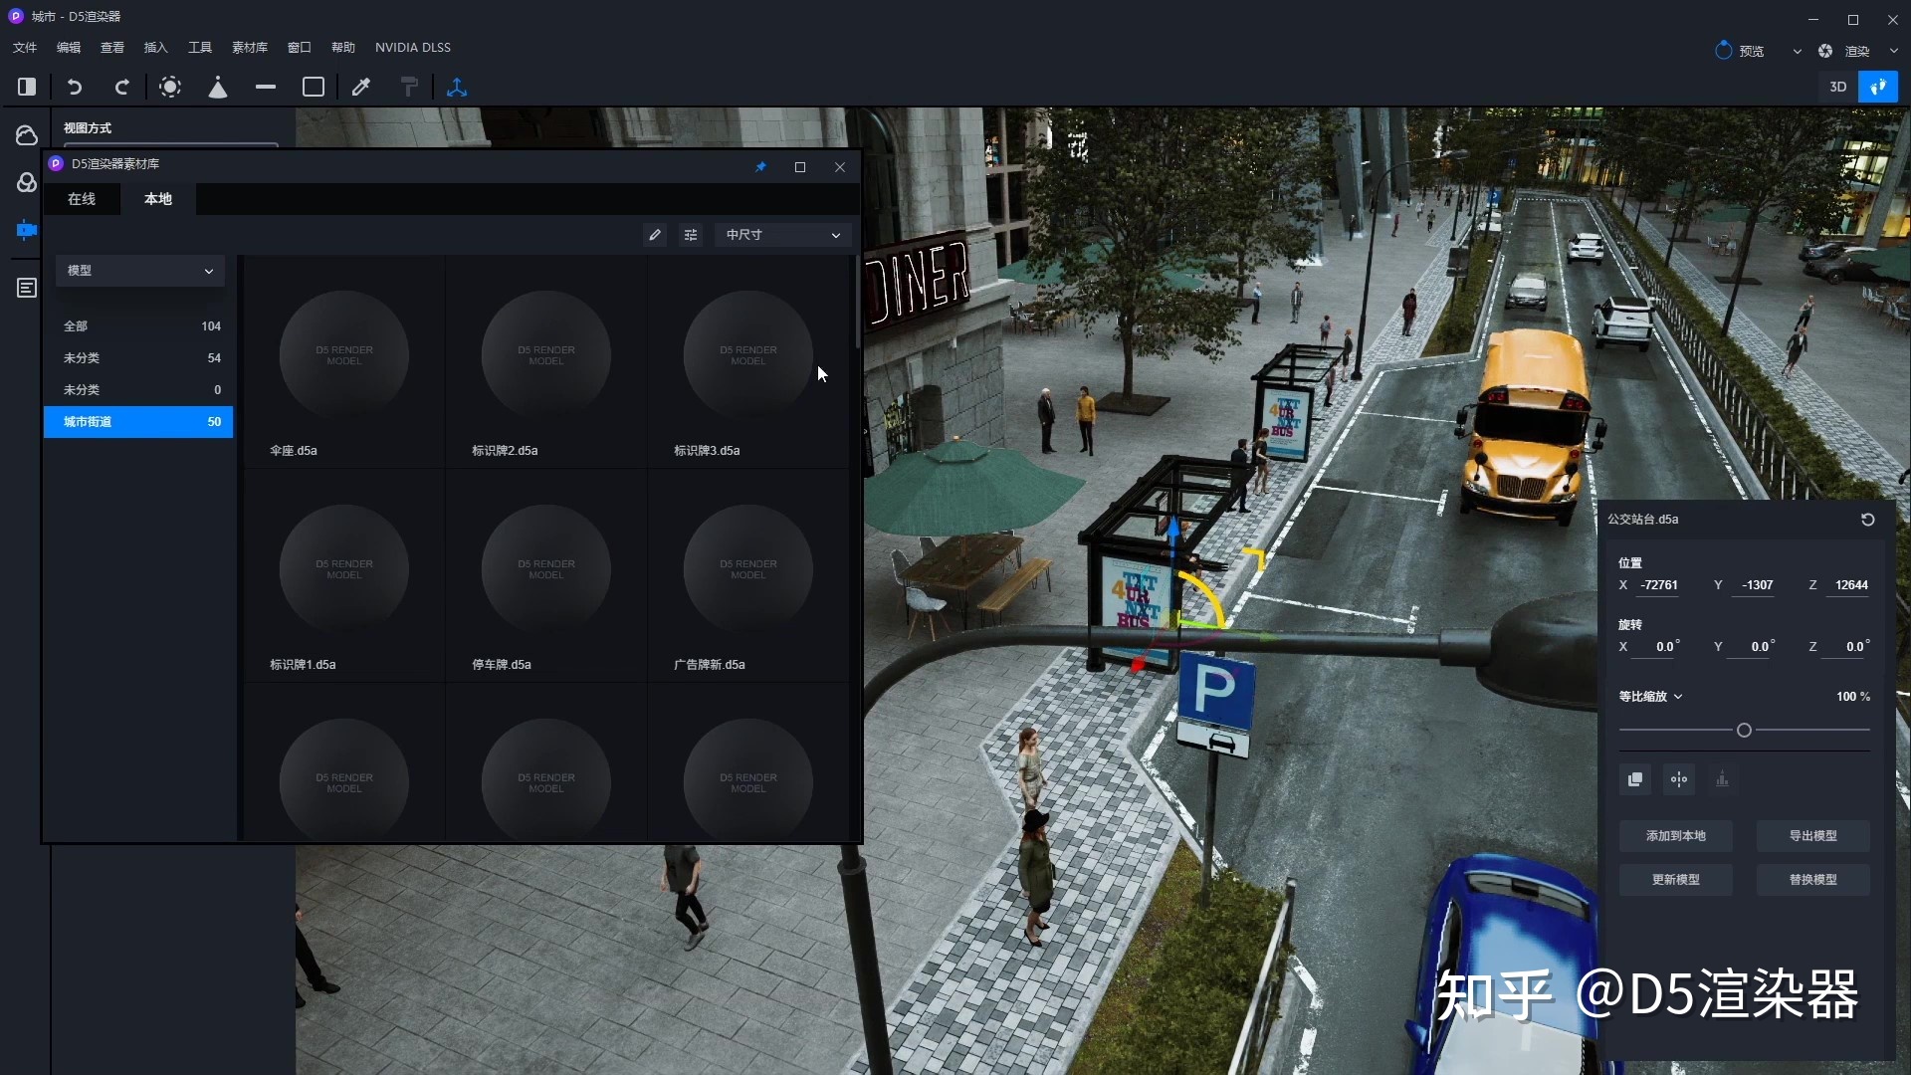Image resolution: width=1911 pixels, height=1075 pixels.
Task: Click the undo arrow in toolbar
Action: [x=75, y=88]
